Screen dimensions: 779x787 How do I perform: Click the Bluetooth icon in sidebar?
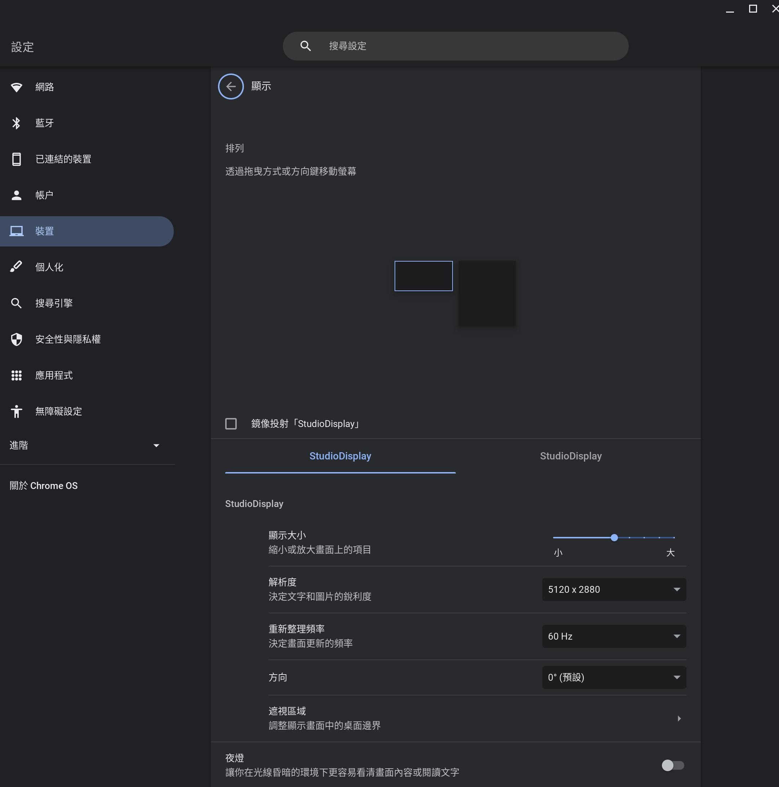click(16, 123)
